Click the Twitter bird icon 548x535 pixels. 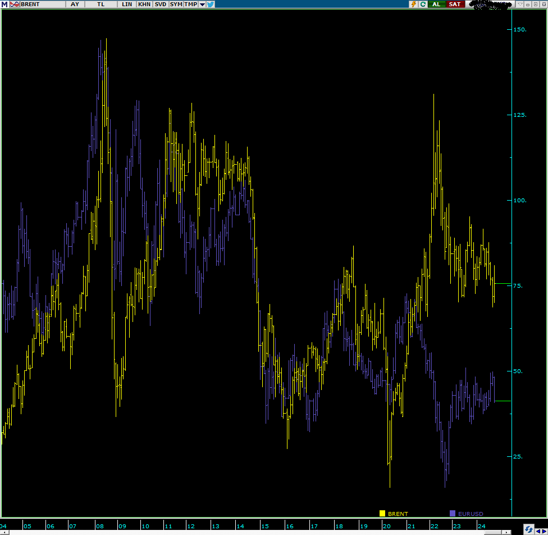211,4
